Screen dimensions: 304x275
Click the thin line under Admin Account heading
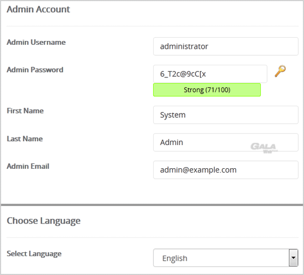tap(153, 26)
